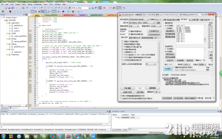This screenshot has width=222, height=139.
Task: Open the MCU type dropdown in STC-ISP
Action: tap(139, 19)
